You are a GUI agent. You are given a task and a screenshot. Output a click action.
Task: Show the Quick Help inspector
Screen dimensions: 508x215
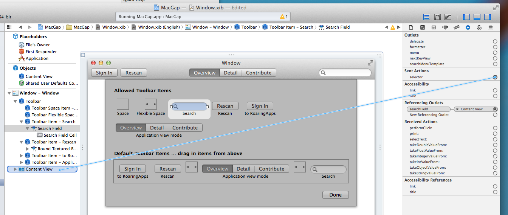pyautogui.click(x=423, y=27)
